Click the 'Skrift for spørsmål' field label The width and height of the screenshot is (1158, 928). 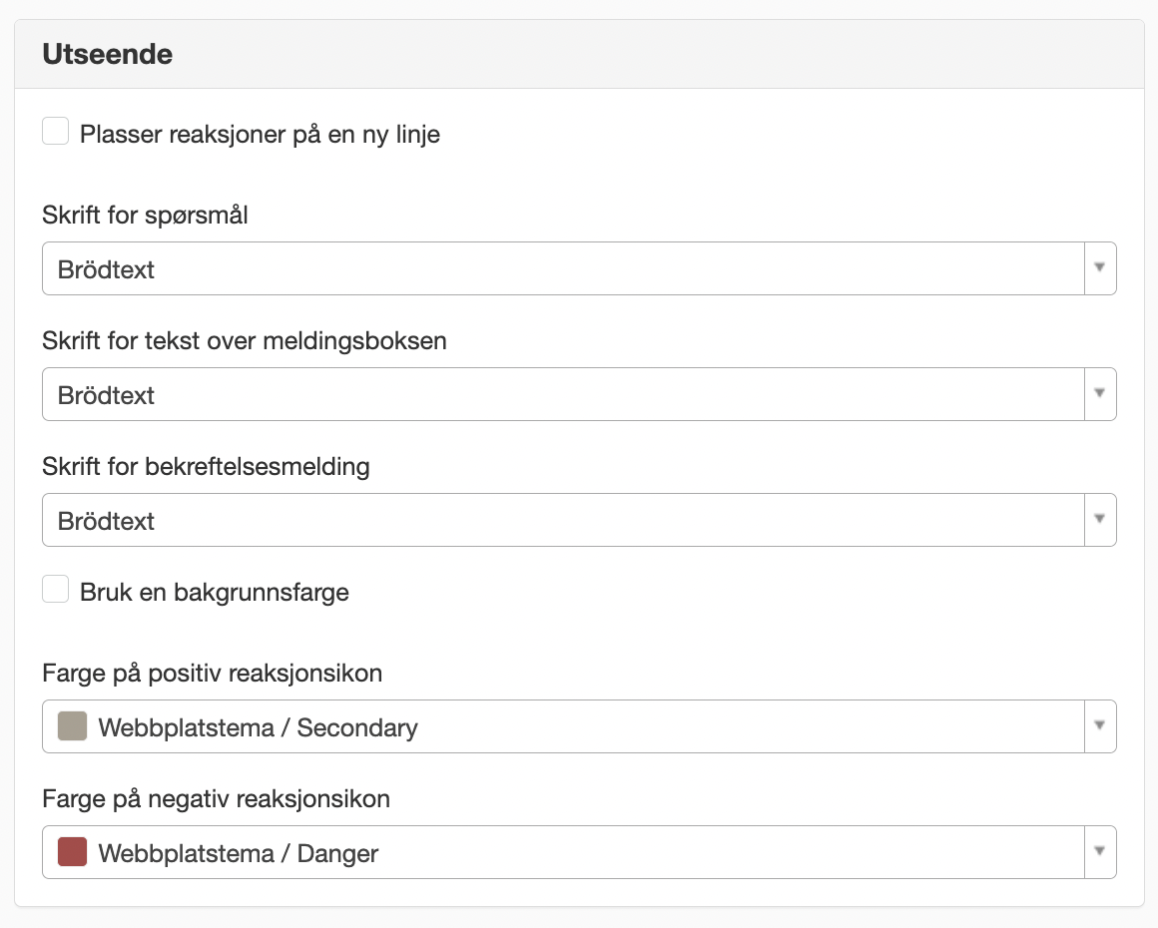pos(145,216)
